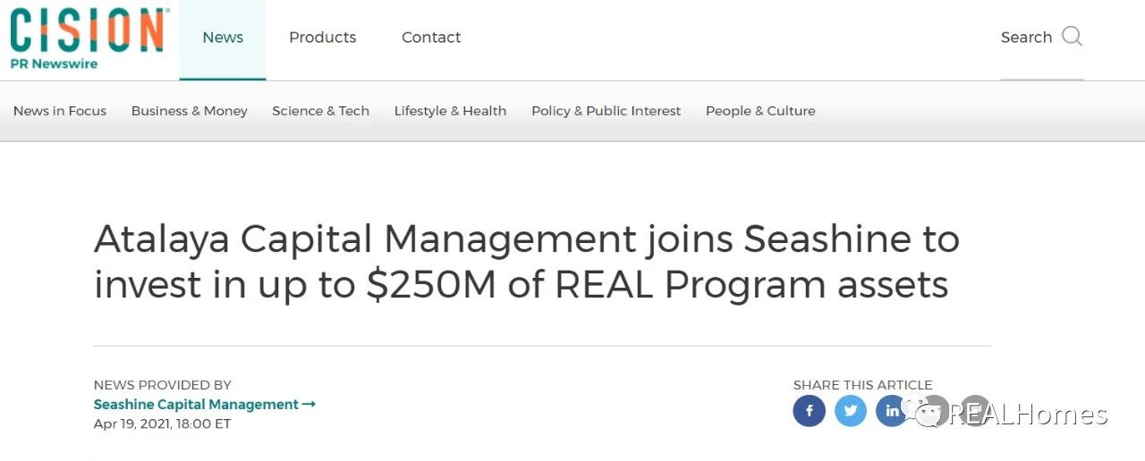Open the Contact menu
This screenshot has width=1145, height=461.
point(431,38)
